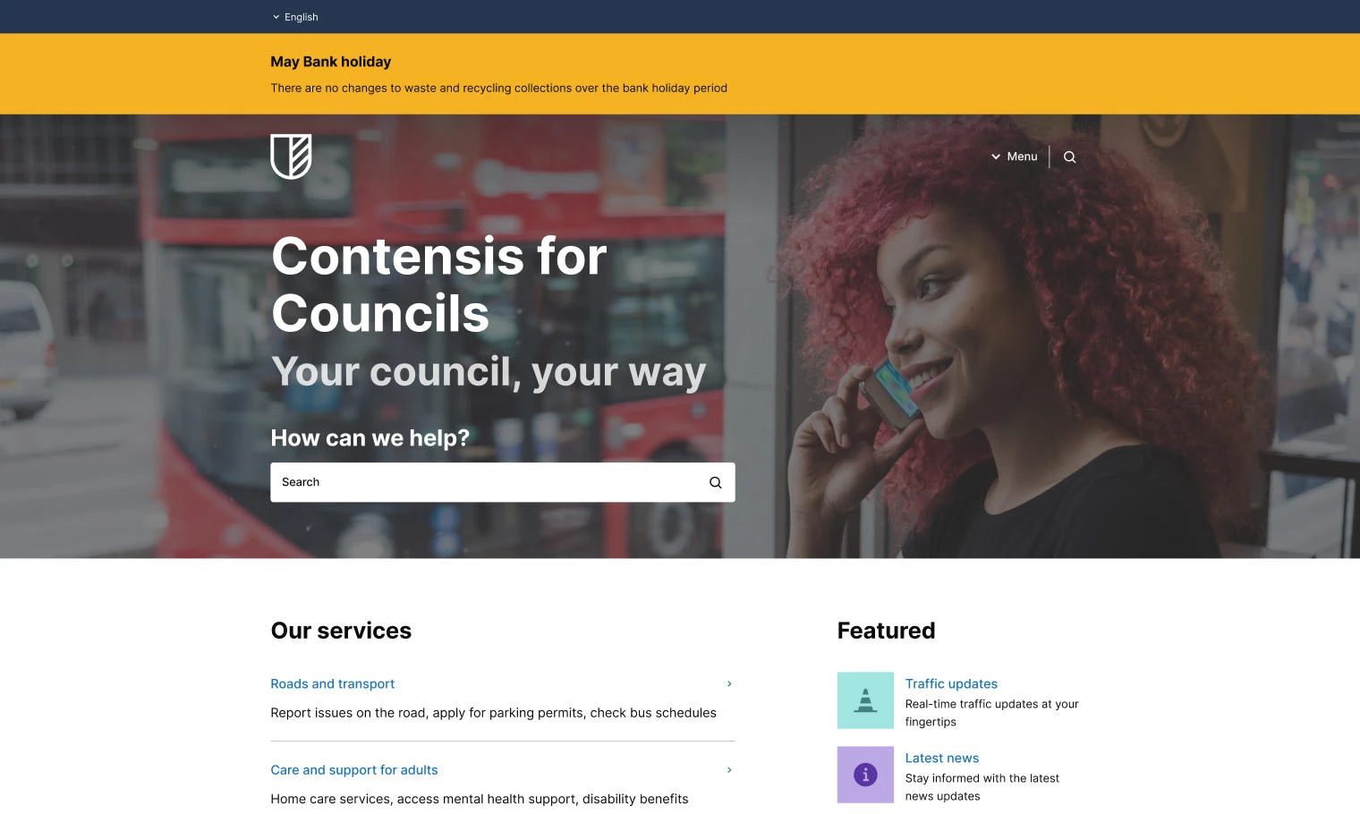Click the chevron next to the English label
1360x814 pixels.
click(x=276, y=16)
